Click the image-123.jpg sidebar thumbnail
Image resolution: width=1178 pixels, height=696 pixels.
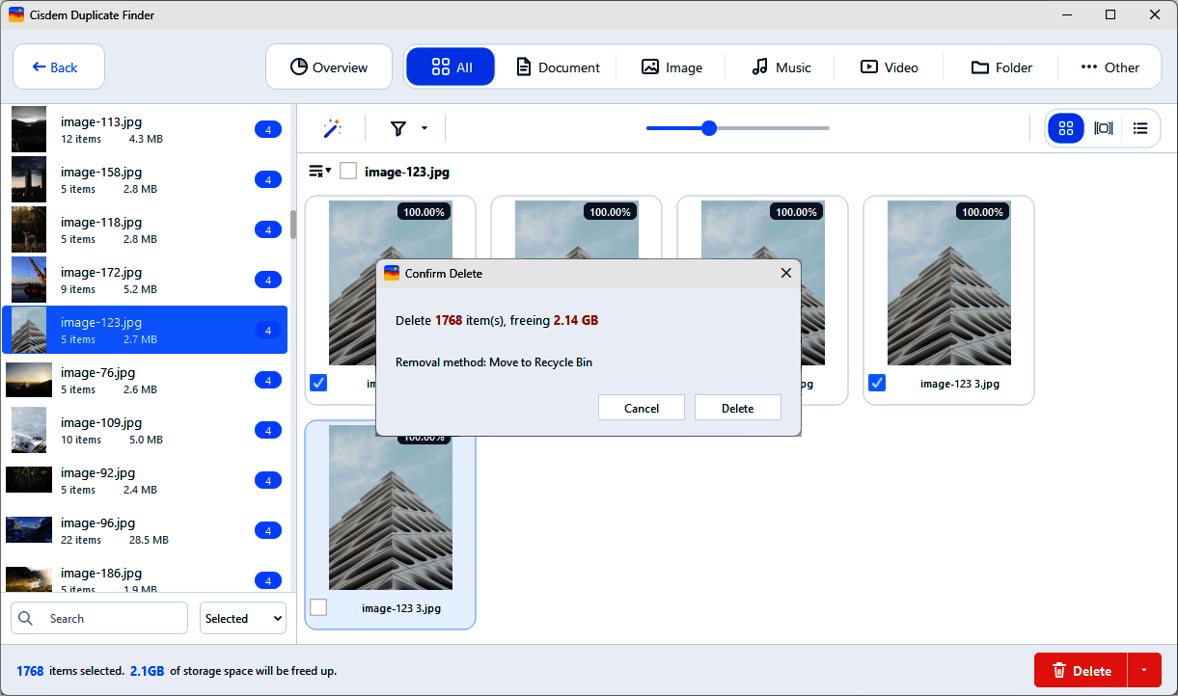click(x=29, y=330)
